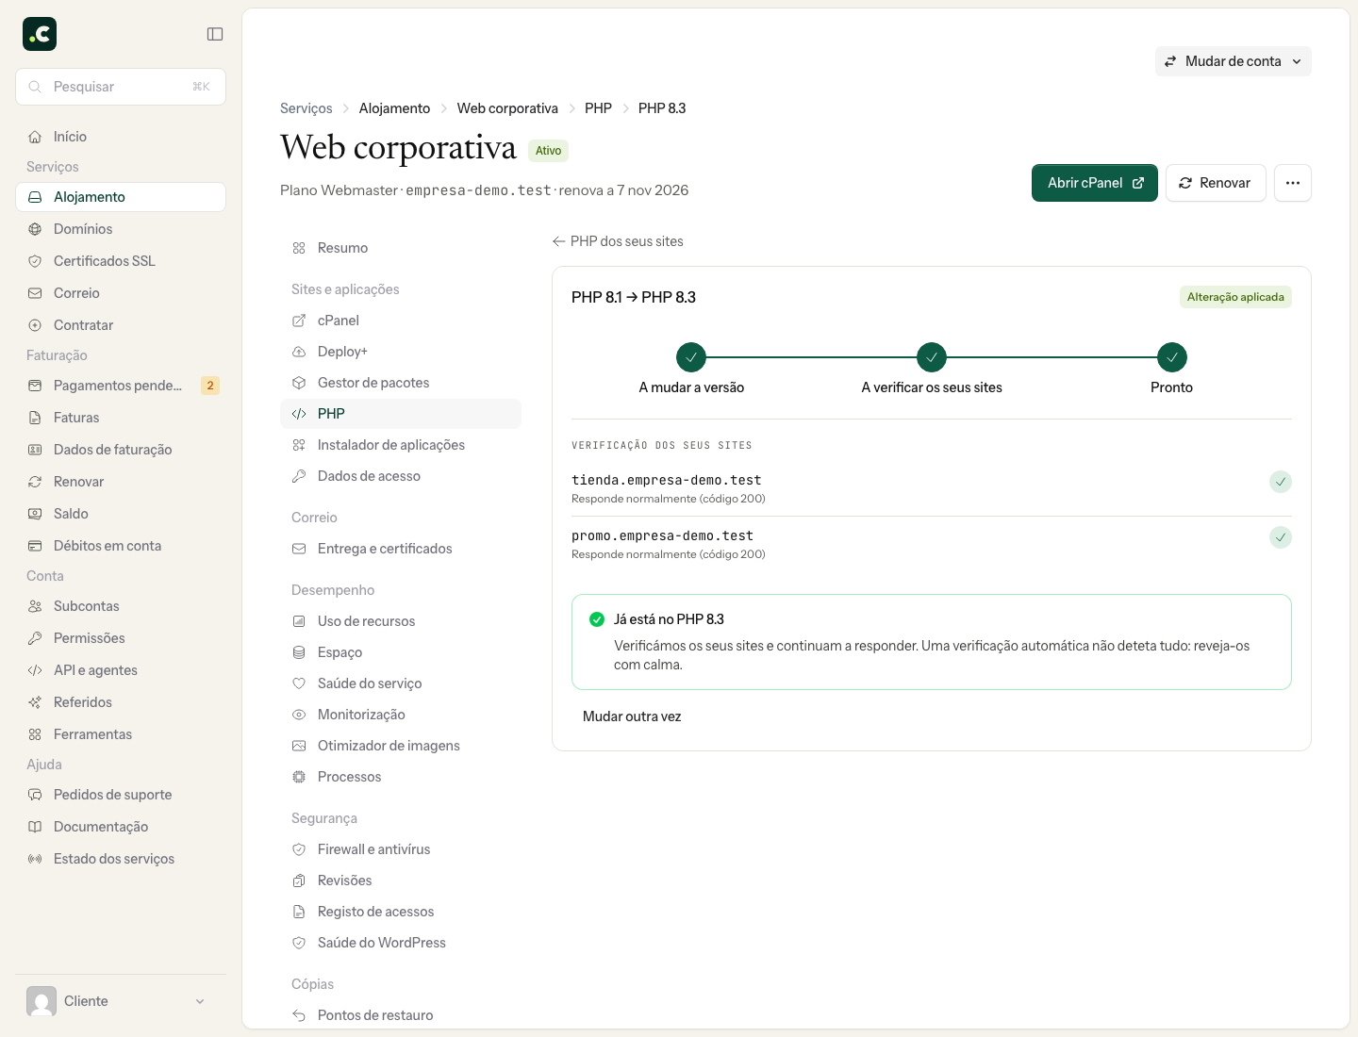Click the API e agentes code icon
The width and height of the screenshot is (1358, 1037).
pos(35,670)
